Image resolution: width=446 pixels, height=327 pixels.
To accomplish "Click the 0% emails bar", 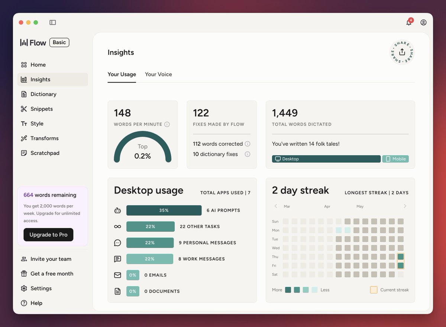I will pos(133,275).
